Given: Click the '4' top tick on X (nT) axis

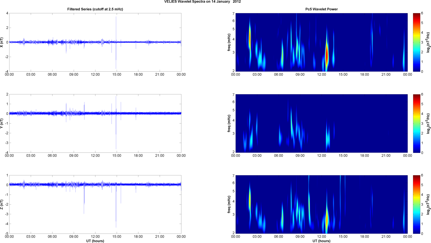Looking at the screenshot, I should [x=7, y=13].
